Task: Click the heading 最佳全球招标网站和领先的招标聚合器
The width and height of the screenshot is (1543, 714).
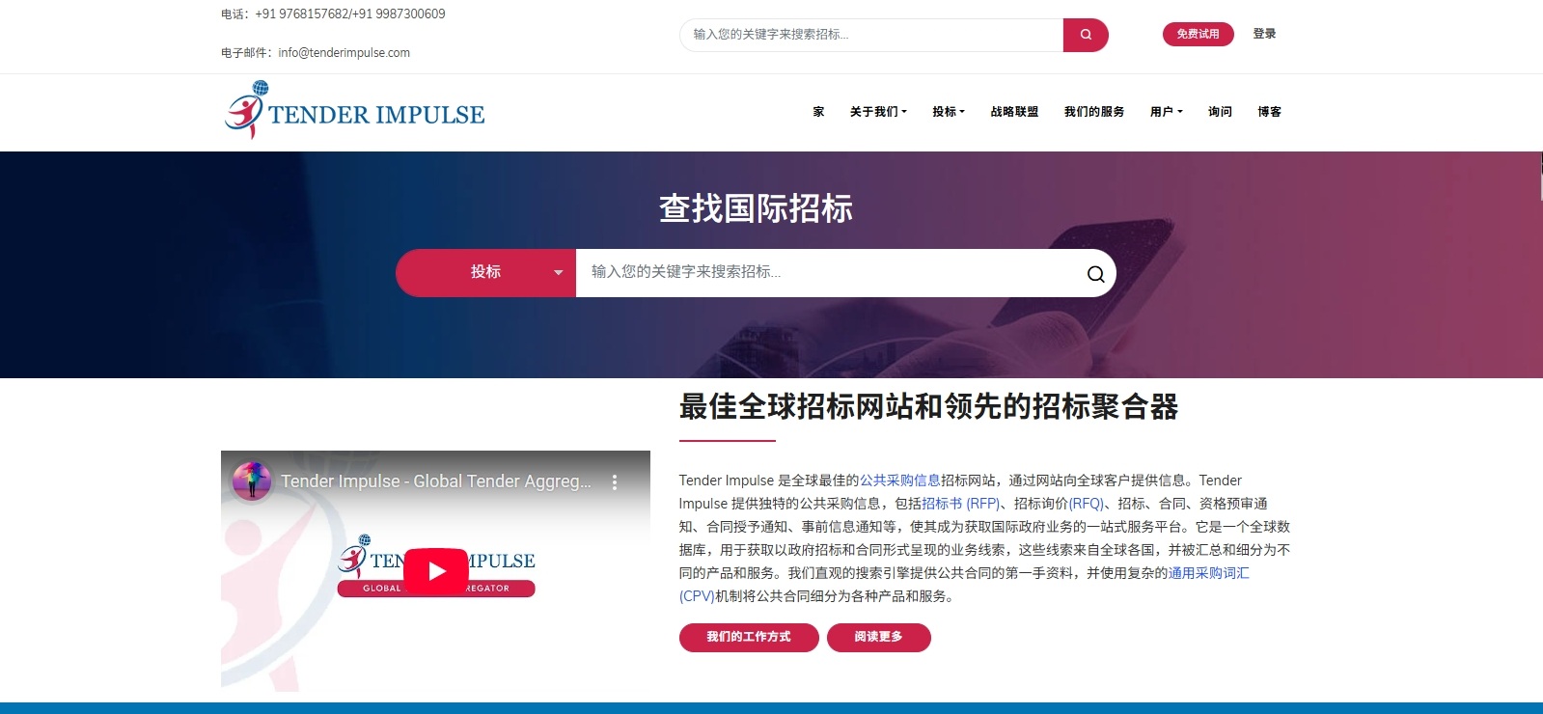Action: pyautogui.click(x=928, y=407)
